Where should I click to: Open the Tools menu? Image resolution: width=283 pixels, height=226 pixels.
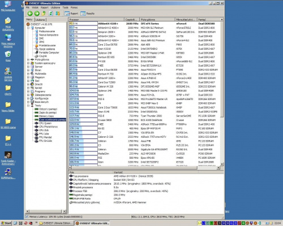pos(65,7)
